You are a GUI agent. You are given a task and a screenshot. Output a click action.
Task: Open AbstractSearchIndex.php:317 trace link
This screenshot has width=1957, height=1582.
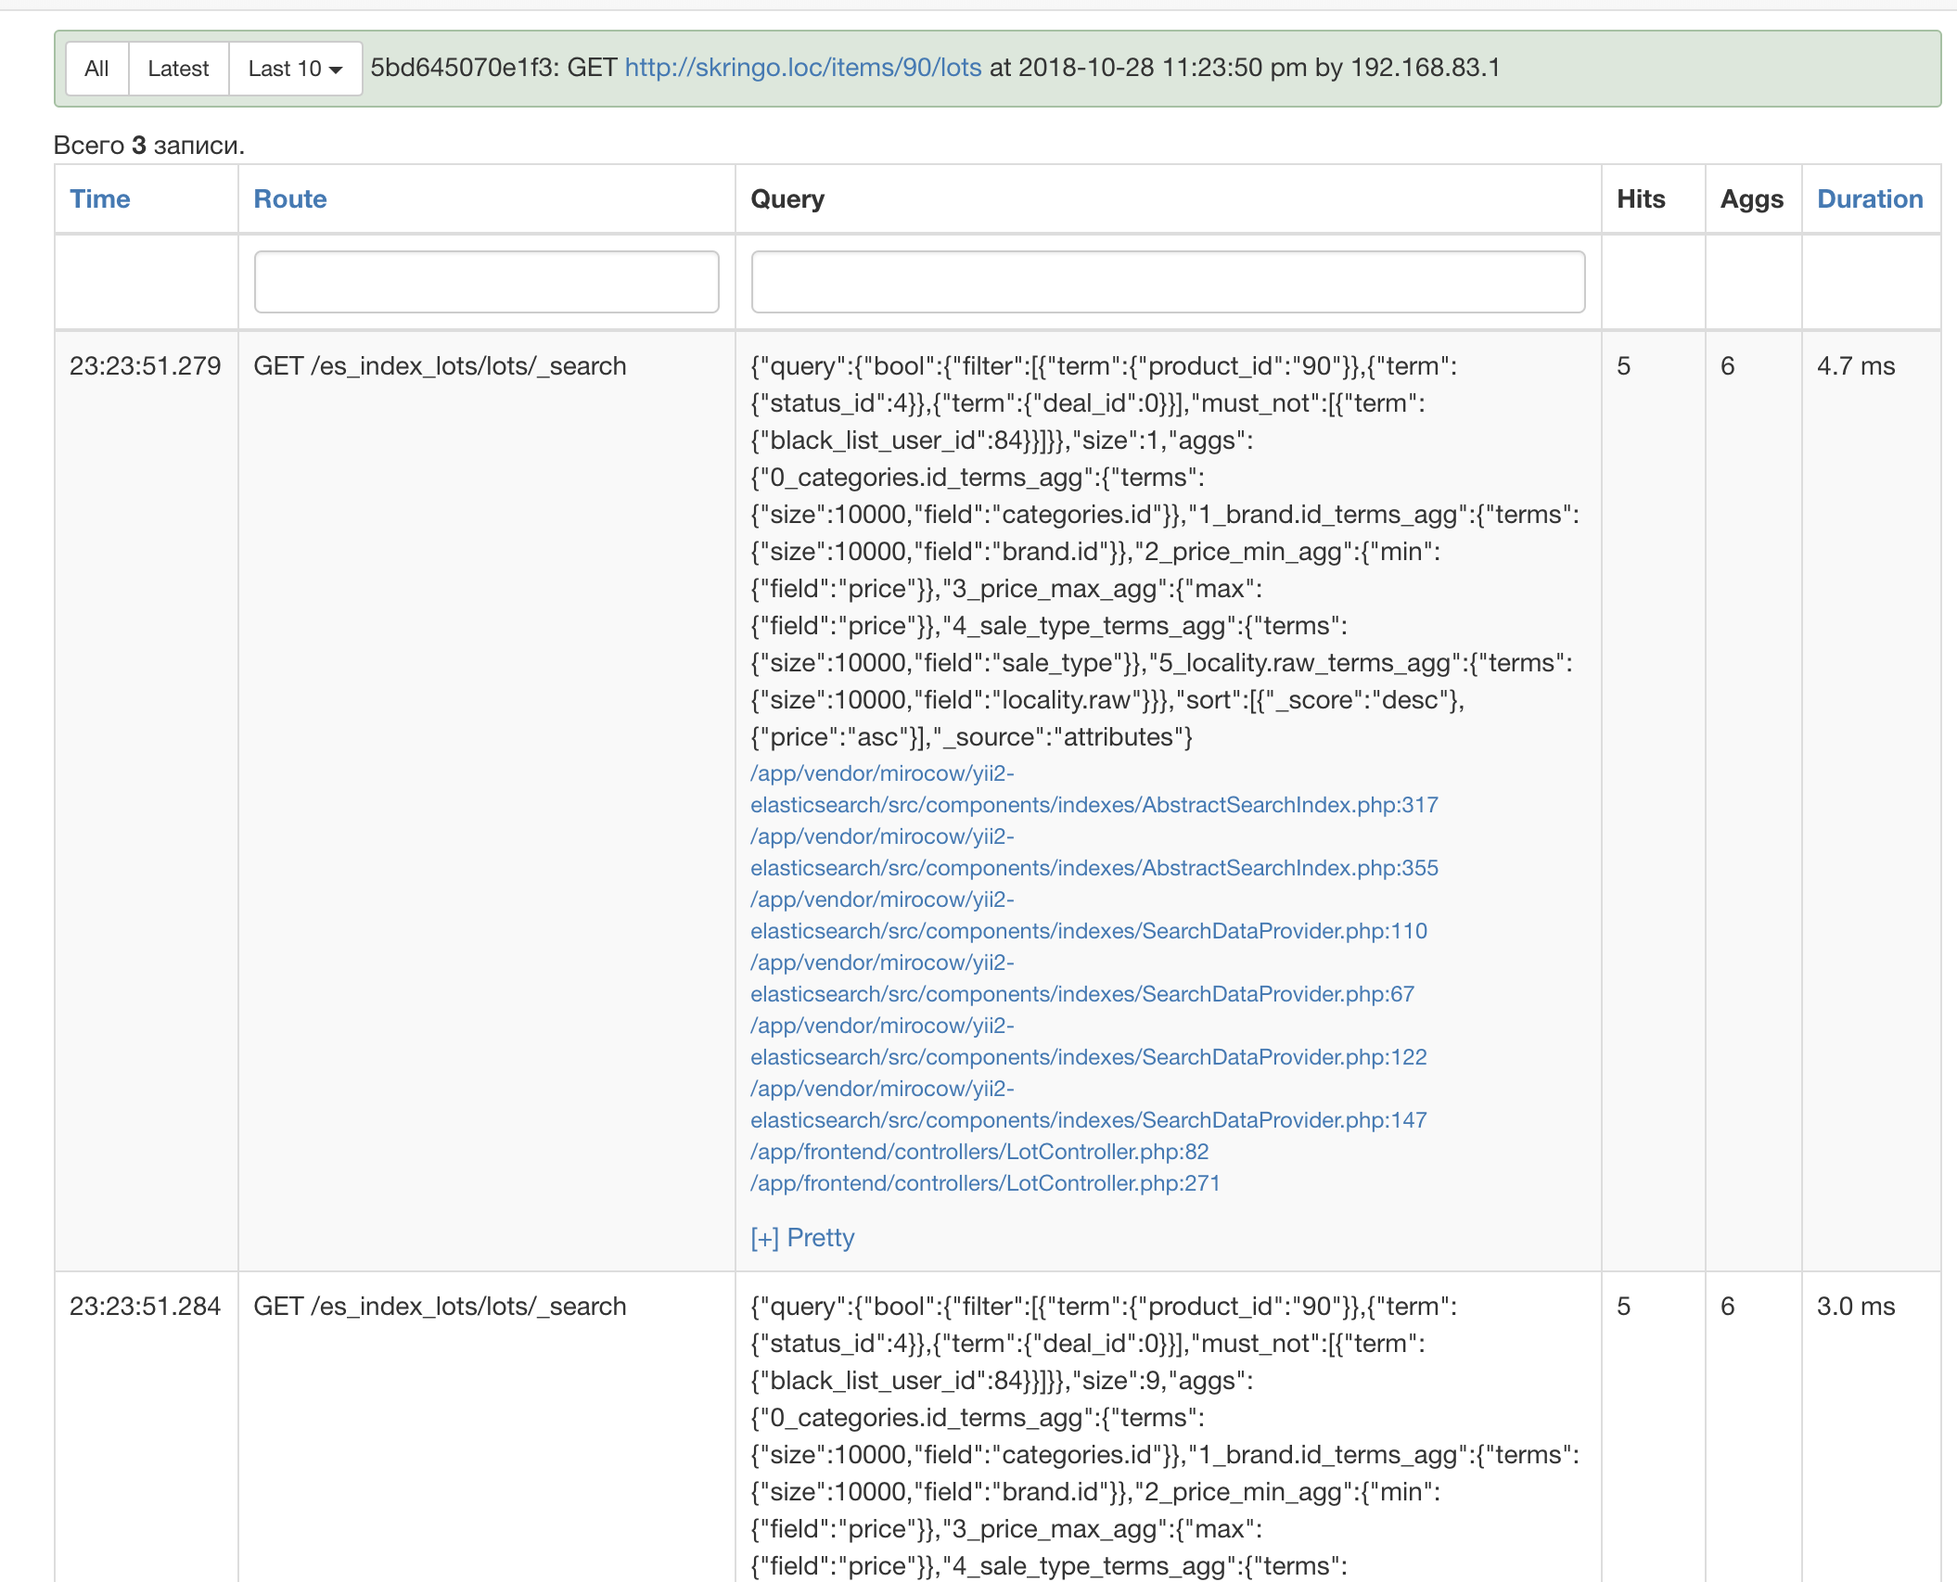(1094, 805)
